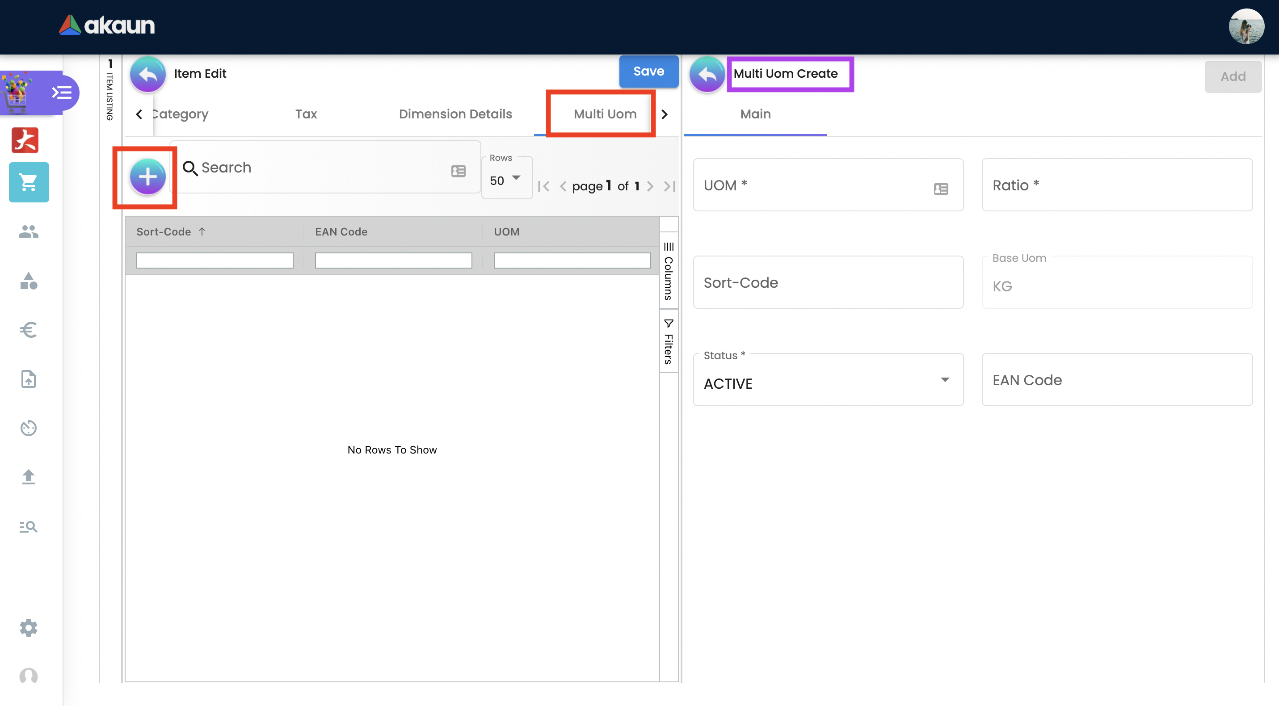Click the blue Save button

point(648,71)
